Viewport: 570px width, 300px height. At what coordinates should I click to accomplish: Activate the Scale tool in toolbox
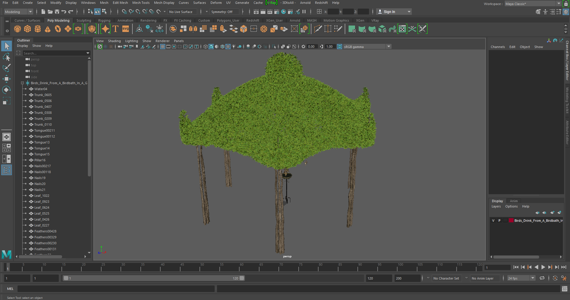pyautogui.click(x=7, y=101)
